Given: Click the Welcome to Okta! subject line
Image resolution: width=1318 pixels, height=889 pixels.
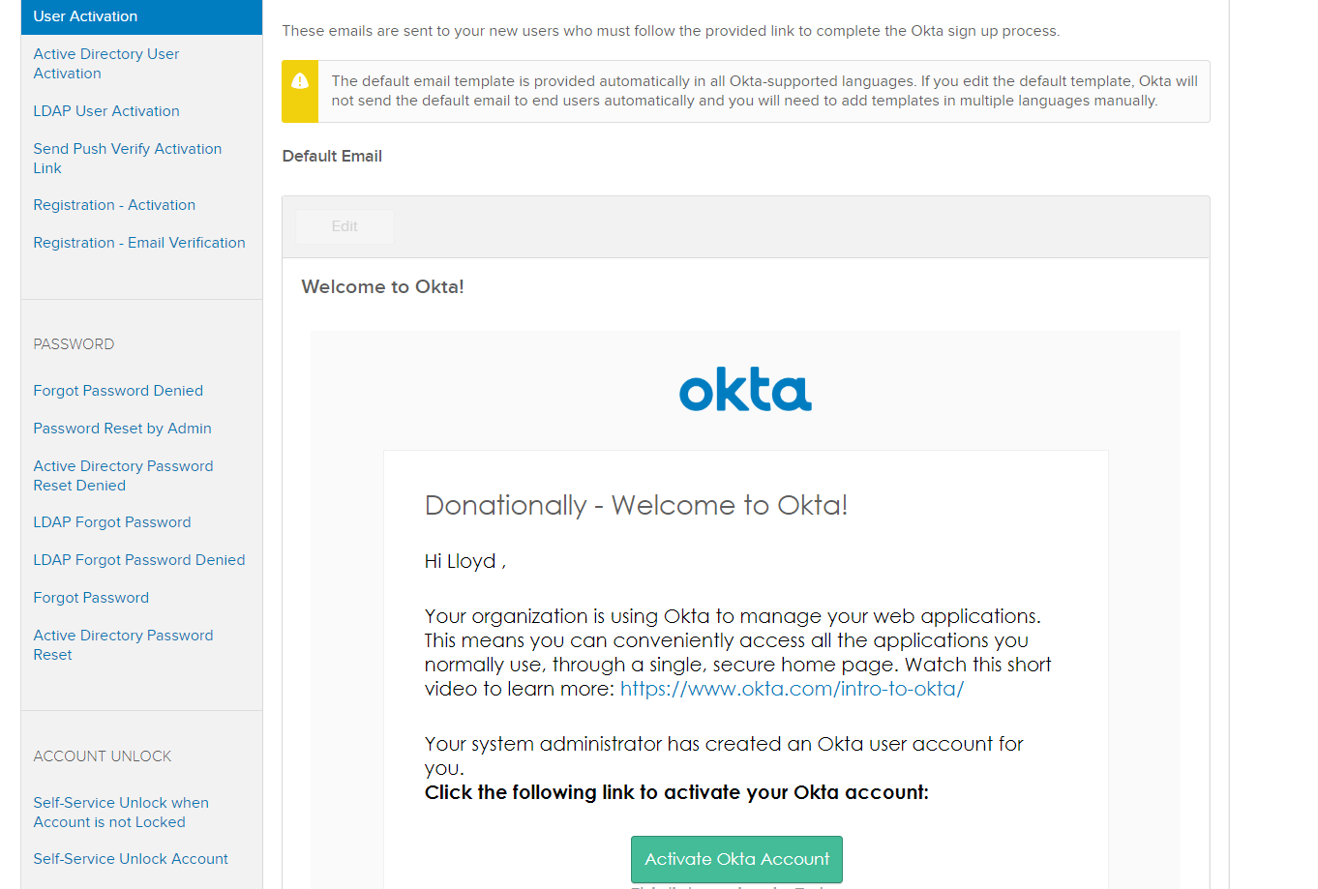Looking at the screenshot, I should click(x=382, y=287).
